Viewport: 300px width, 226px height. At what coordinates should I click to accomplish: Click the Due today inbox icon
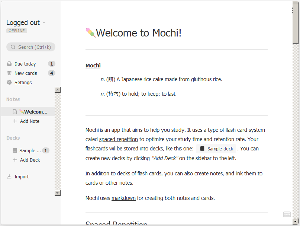click(x=9, y=64)
